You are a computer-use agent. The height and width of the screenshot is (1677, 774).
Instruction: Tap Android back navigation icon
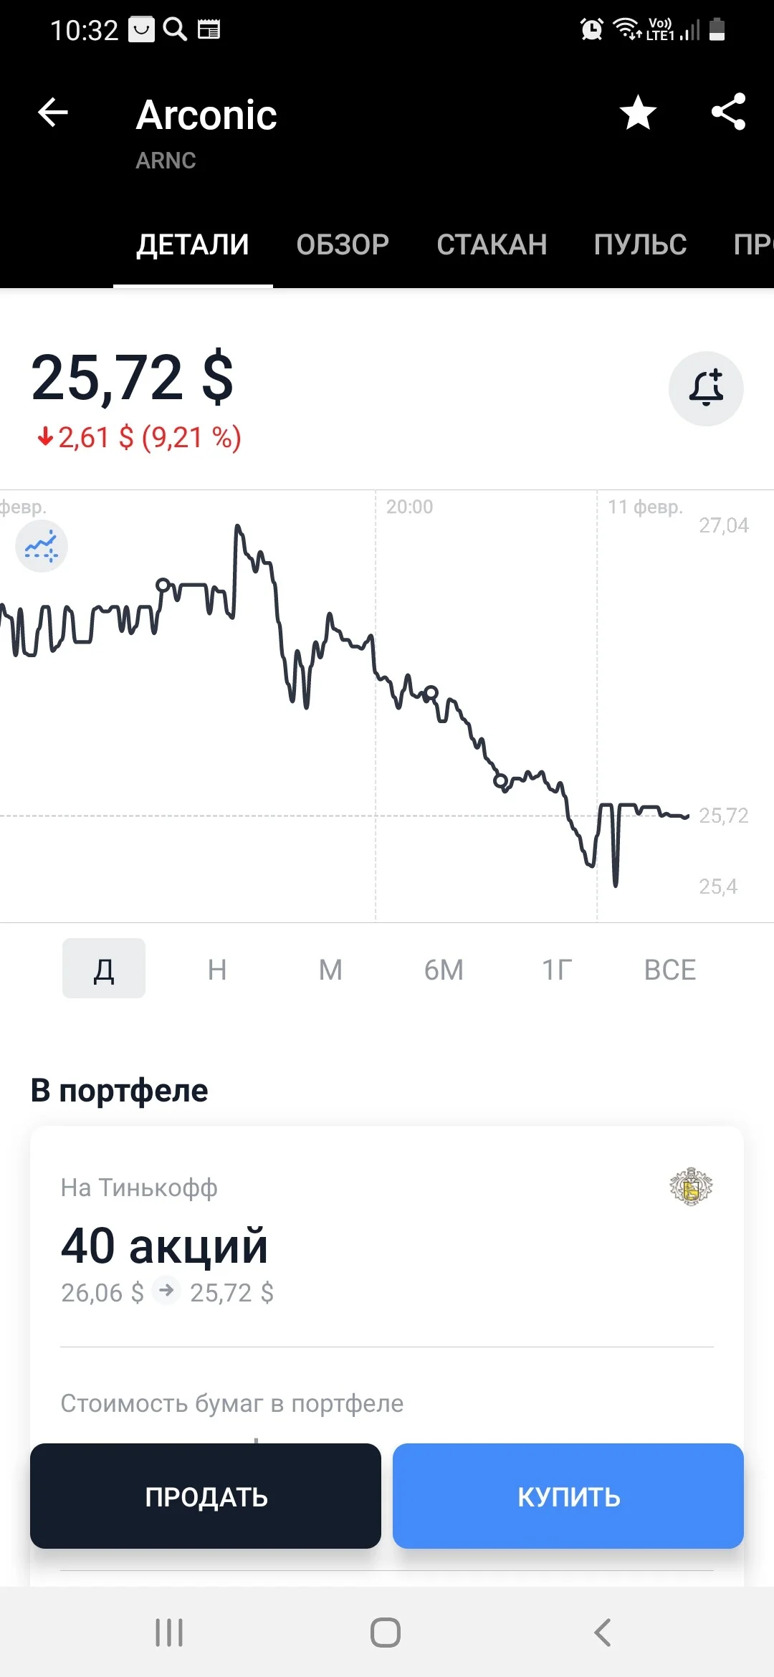coord(603,1633)
